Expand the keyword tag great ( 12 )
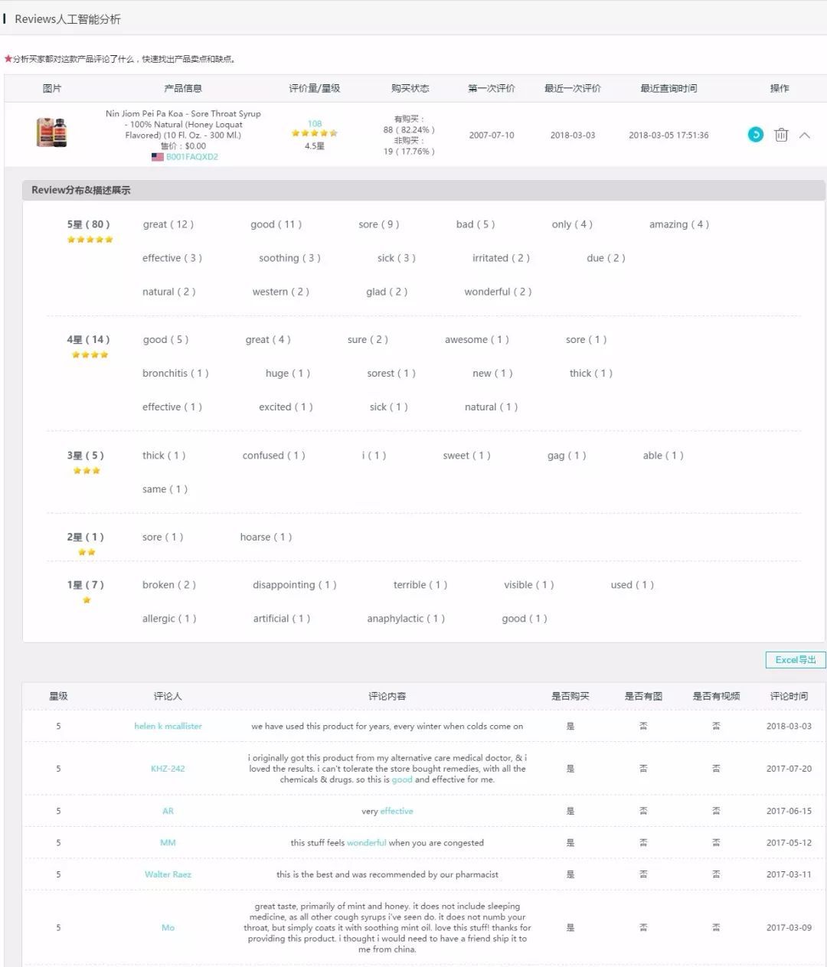Image resolution: width=827 pixels, height=967 pixels. (167, 224)
